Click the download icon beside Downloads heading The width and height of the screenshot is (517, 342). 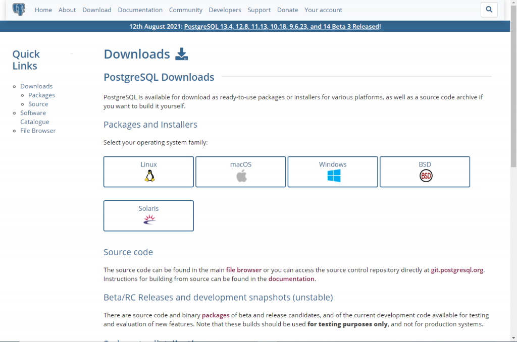coord(181,54)
